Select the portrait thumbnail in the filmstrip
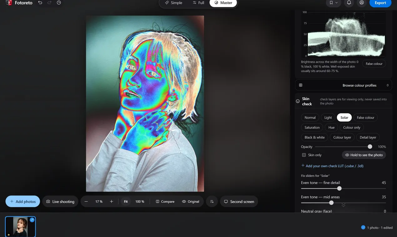 [x=20, y=227]
